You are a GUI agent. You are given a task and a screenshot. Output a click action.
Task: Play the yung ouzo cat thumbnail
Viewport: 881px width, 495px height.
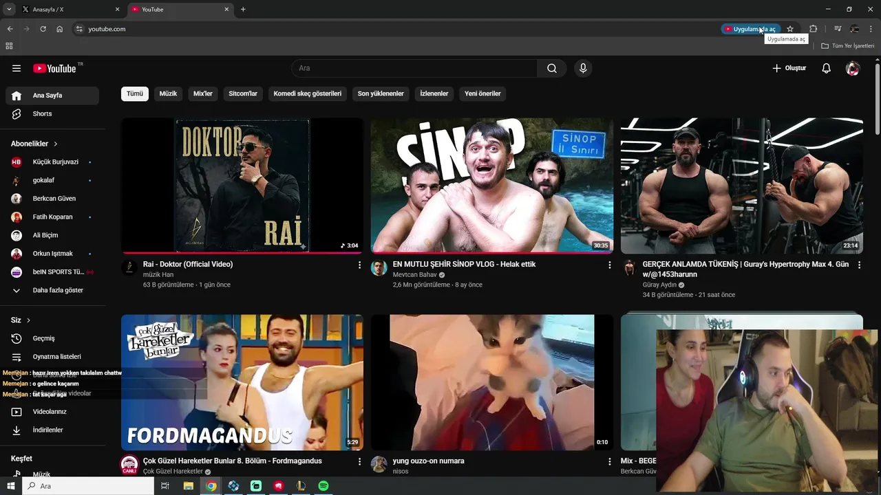point(492,382)
